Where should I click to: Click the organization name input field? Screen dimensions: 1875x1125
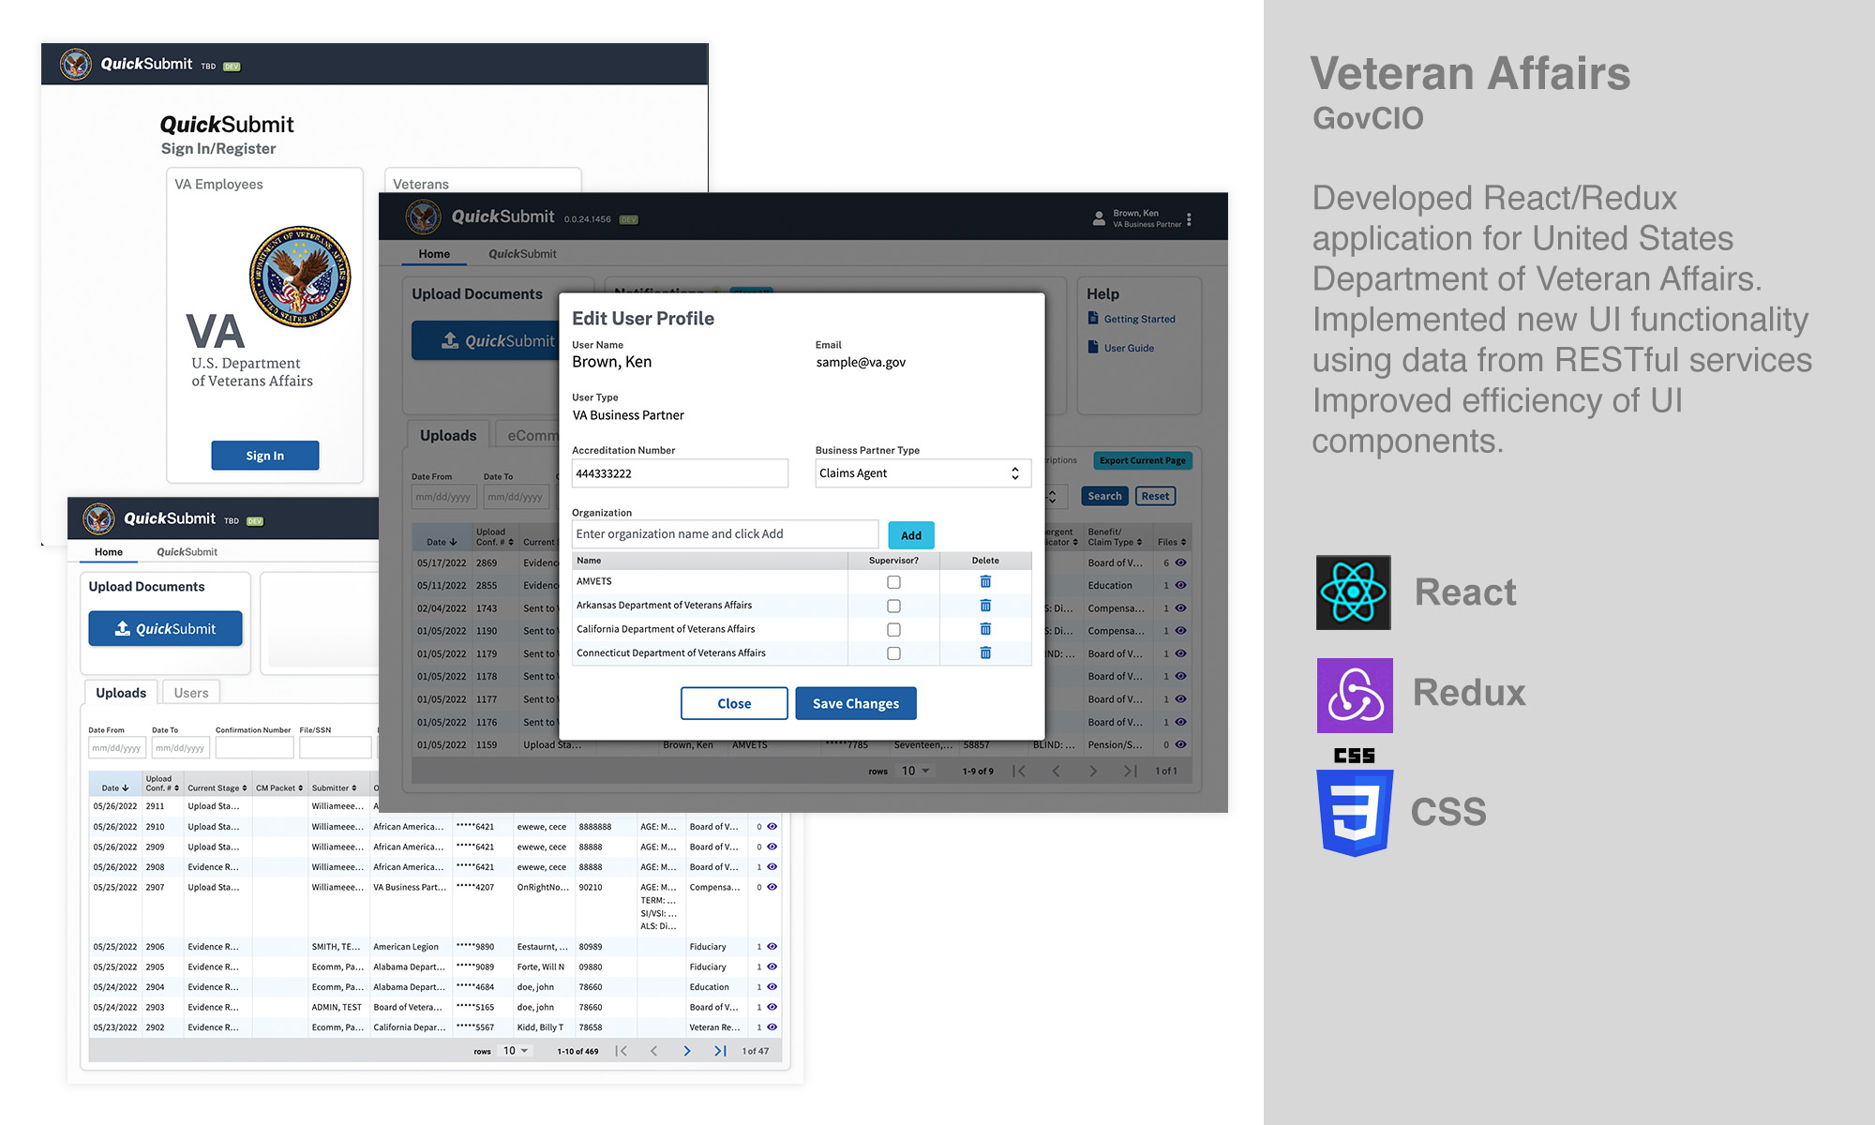(x=725, y=534)
